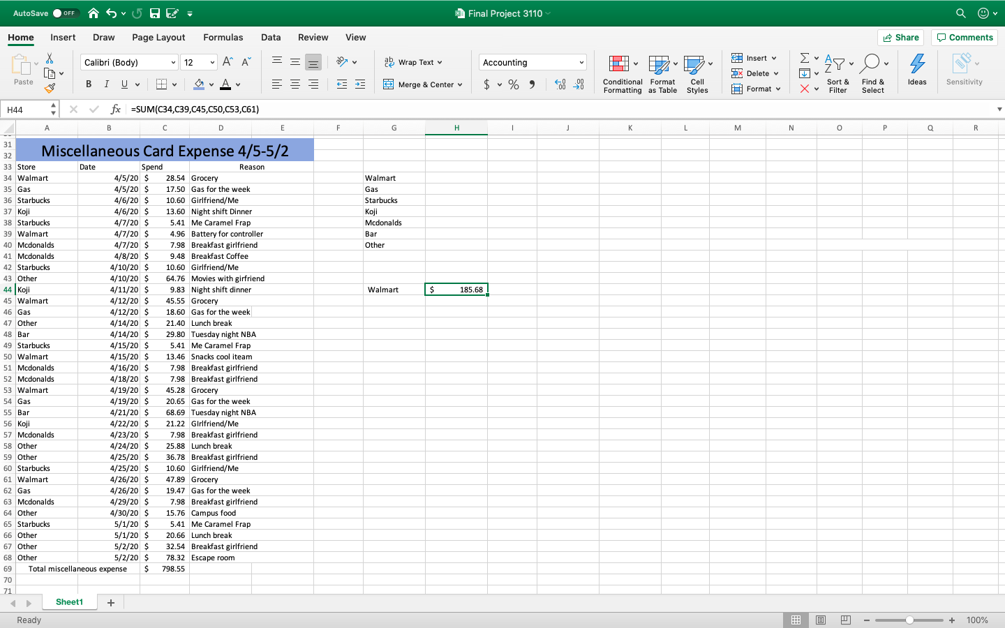Open the Data ribbon tab
This screenshot has height=628, width=1005.
pos(271,38)
